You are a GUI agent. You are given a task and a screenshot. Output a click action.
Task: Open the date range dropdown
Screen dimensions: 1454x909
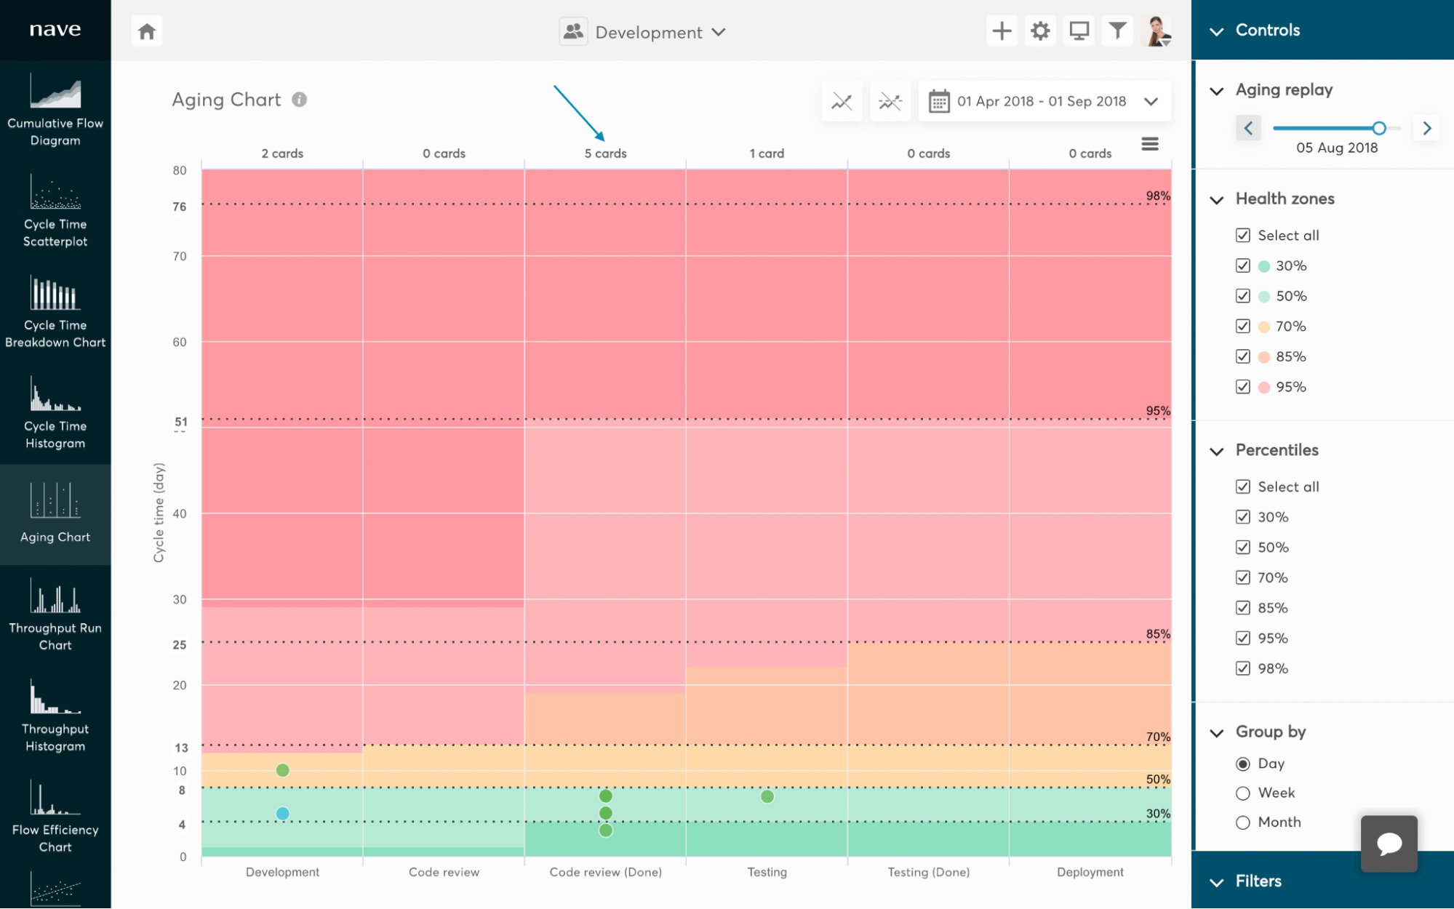pos(1045,101)
